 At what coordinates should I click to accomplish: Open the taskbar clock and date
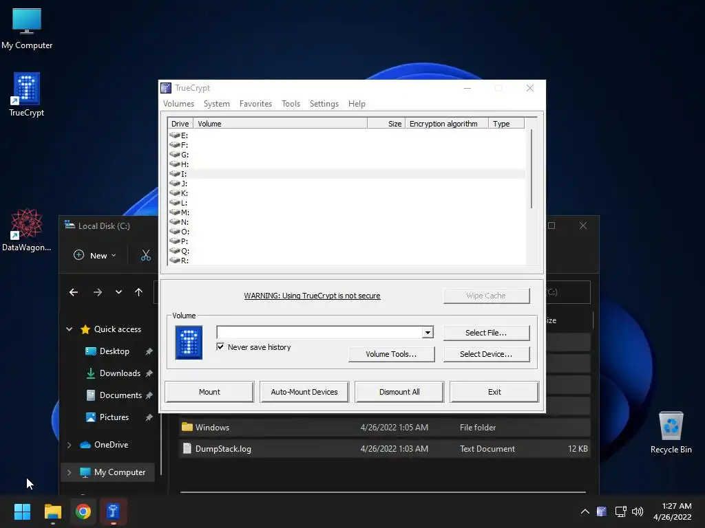pos(672,511)
